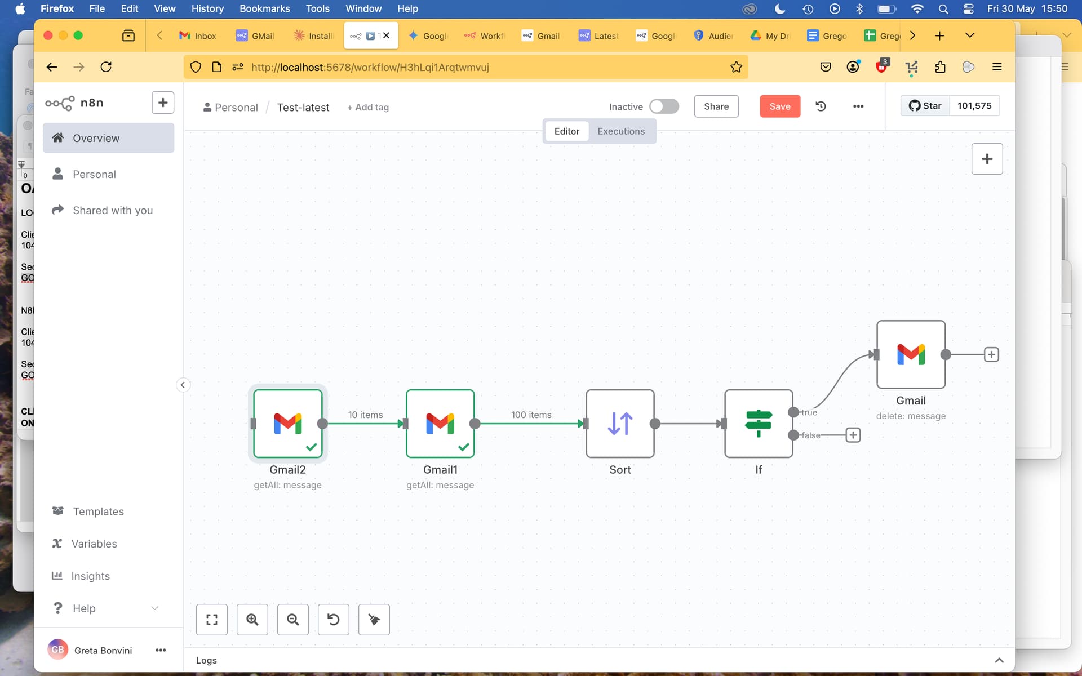Click the Logs label
Screen dimensions: 1082x676
[x=206, y=660]
